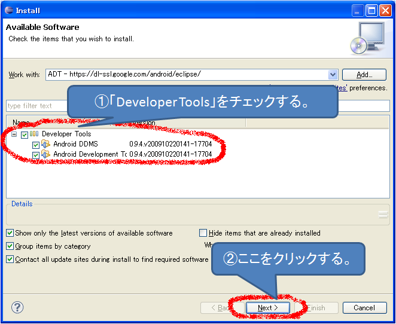Click the Developer Tools category icon

click(34, 134)
